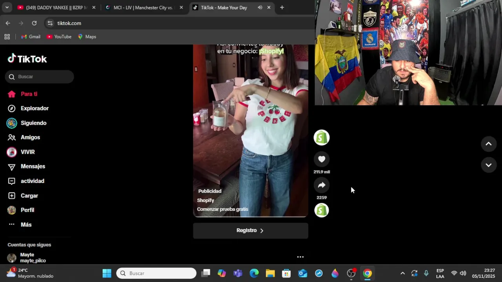Click the Explorador compass icon
Screen dimensions: 502x282
(12, 108)
